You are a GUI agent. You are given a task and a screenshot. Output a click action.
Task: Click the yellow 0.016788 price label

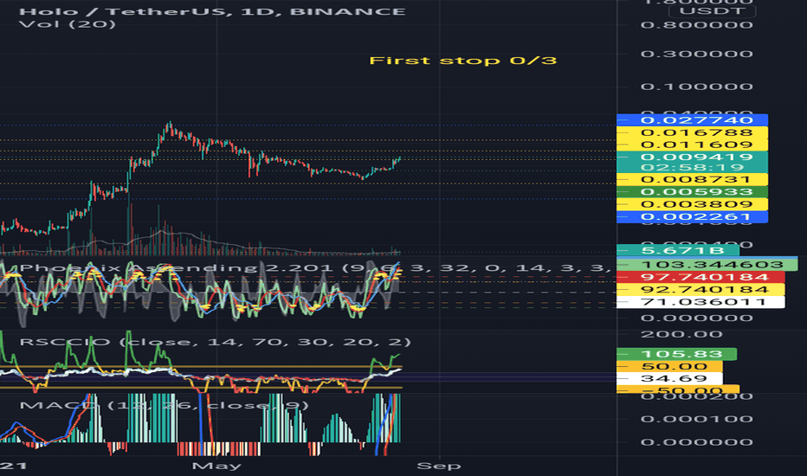click(x=692, y=132)
